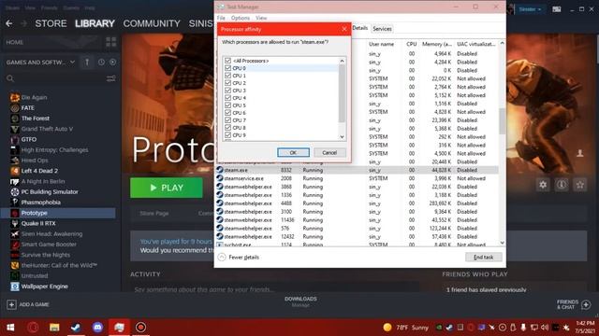The height and width of the screenshot is (336, 599).
Task: Open Windows Start menu
Action: point(10,328)
